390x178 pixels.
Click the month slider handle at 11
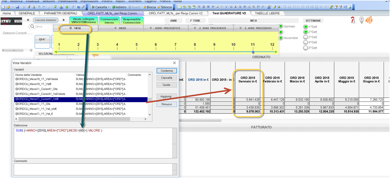[253, 52]
